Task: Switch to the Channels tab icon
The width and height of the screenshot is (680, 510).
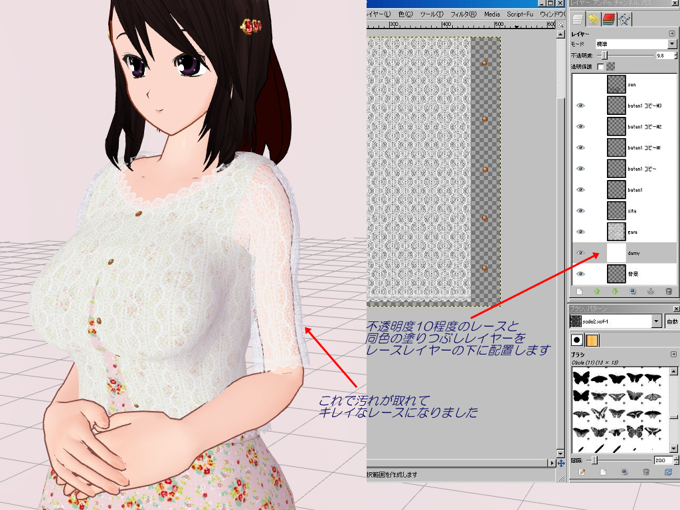Action: pos(608,20)
